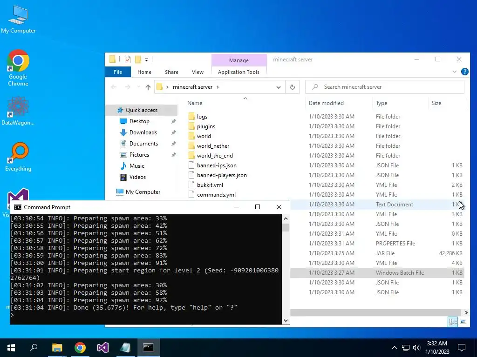Image resolution: width=477 pixels, height=357 pixels.
Task: Select the Windows Batch File row
Action: point(377,272)
